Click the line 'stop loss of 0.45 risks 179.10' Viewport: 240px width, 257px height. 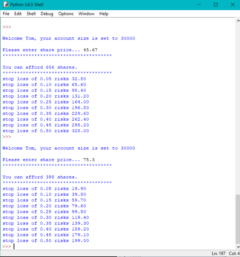tap(46, 235)
